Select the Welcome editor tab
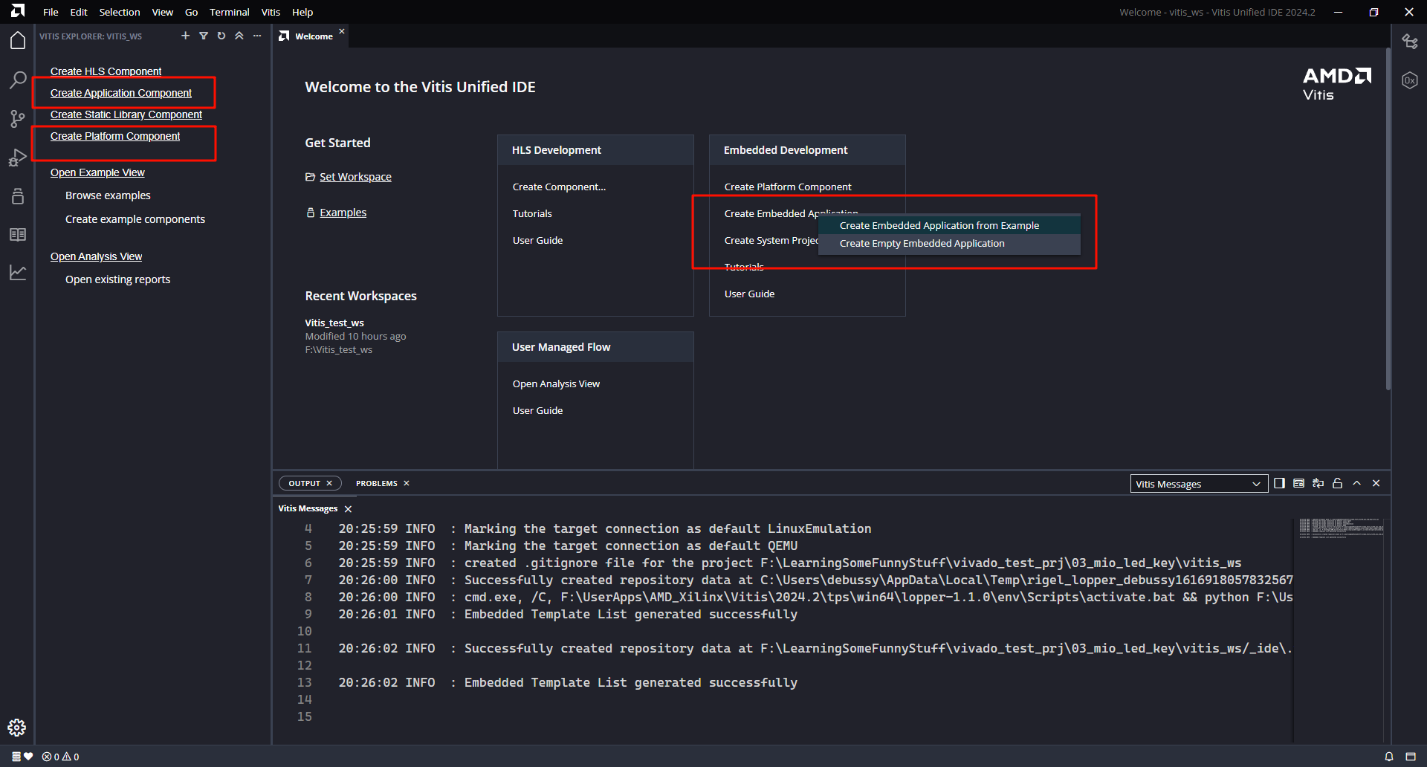The height and width of the screenshot is (767, 1427). (314, 36)
